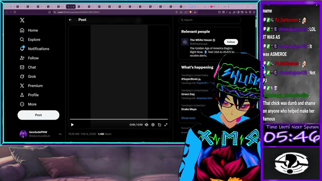The image size is (322, 181).
Task: Open the Green Day trend
Action: (x=188, y=94)
